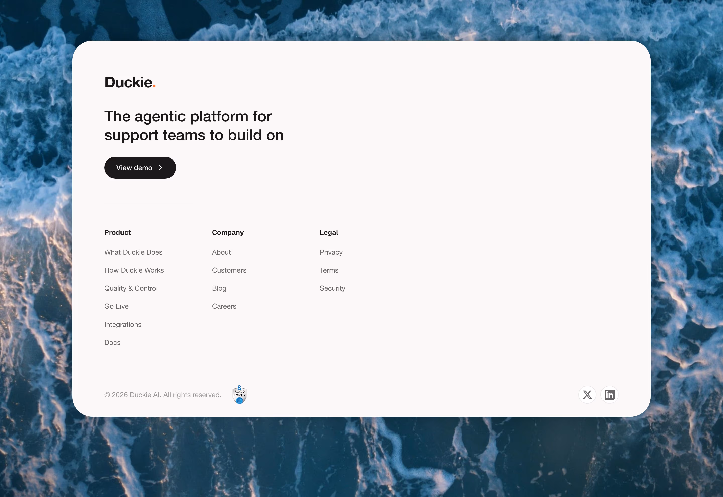Open the What Duckie Does link
Viewport: 723px width, 497px height.
pyautogui.click(x=134, y=252)
